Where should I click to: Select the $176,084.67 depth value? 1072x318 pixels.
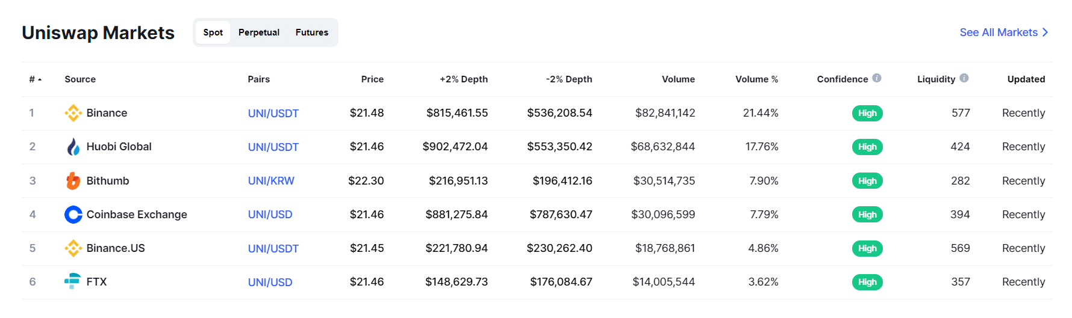(561, 282)
